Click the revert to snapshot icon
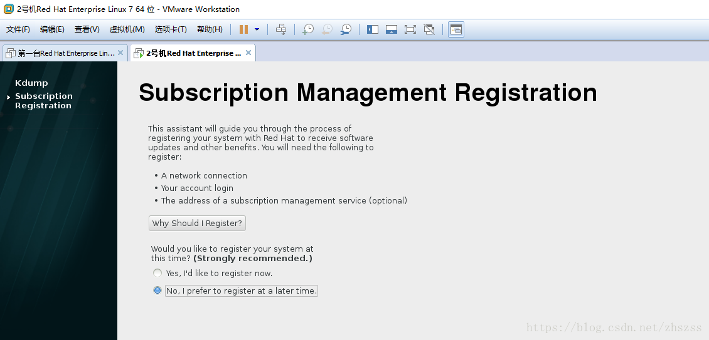This screenshot has height=340, width=709. tap(327, 29)
